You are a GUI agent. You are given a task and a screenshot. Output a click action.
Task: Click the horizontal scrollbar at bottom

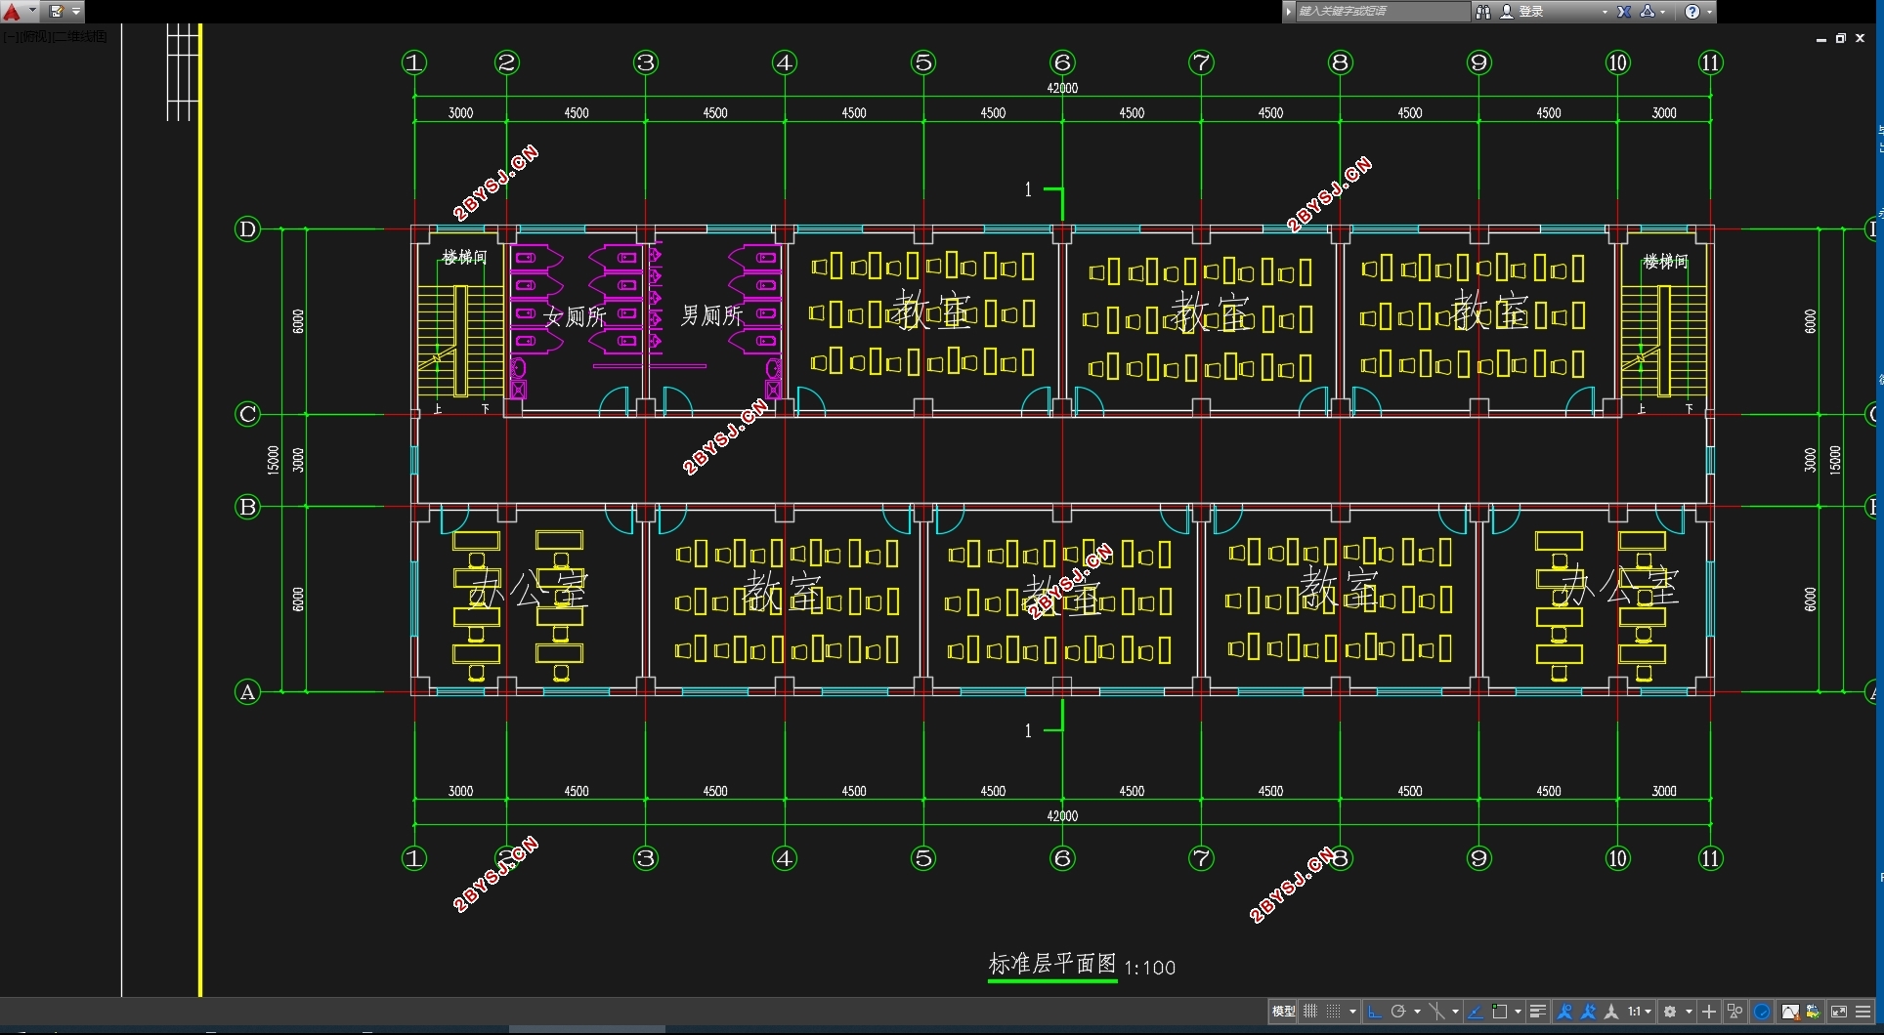pos(586,1029)
